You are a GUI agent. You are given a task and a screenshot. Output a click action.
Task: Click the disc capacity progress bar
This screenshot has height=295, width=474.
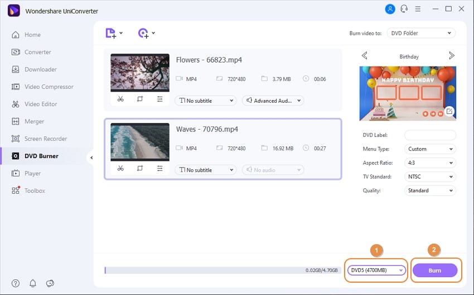point(223,270)
